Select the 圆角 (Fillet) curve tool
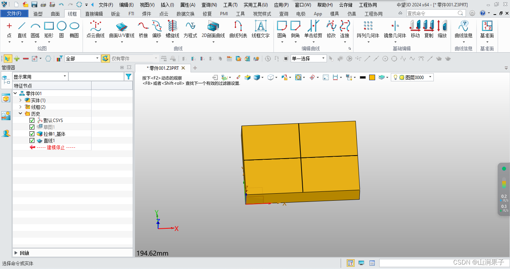510x269 pixels. pyautogui.click(x=281, y=30)
